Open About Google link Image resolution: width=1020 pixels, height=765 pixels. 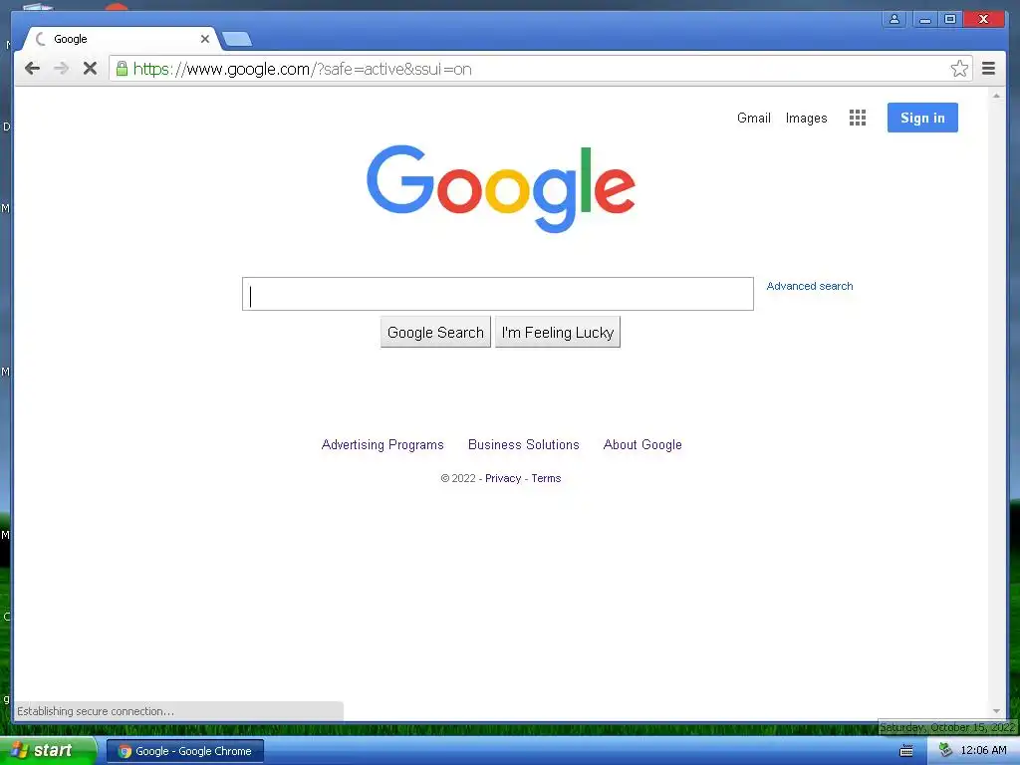[642, 445]
